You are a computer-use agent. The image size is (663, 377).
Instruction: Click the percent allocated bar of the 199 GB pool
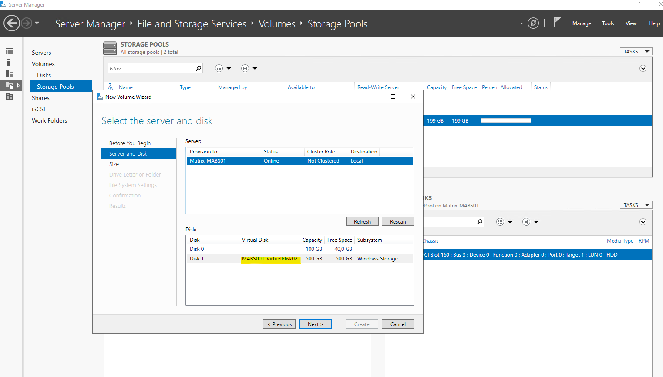(506, 120)
